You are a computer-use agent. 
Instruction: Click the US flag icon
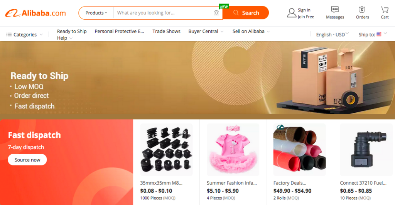click(x=379, y=34)
